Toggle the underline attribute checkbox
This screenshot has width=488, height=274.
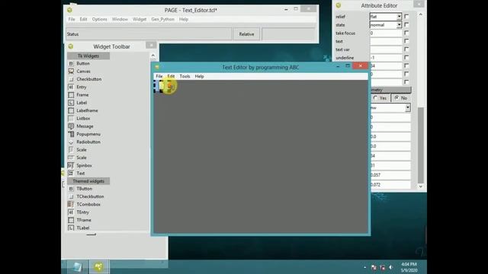(406, 58)
